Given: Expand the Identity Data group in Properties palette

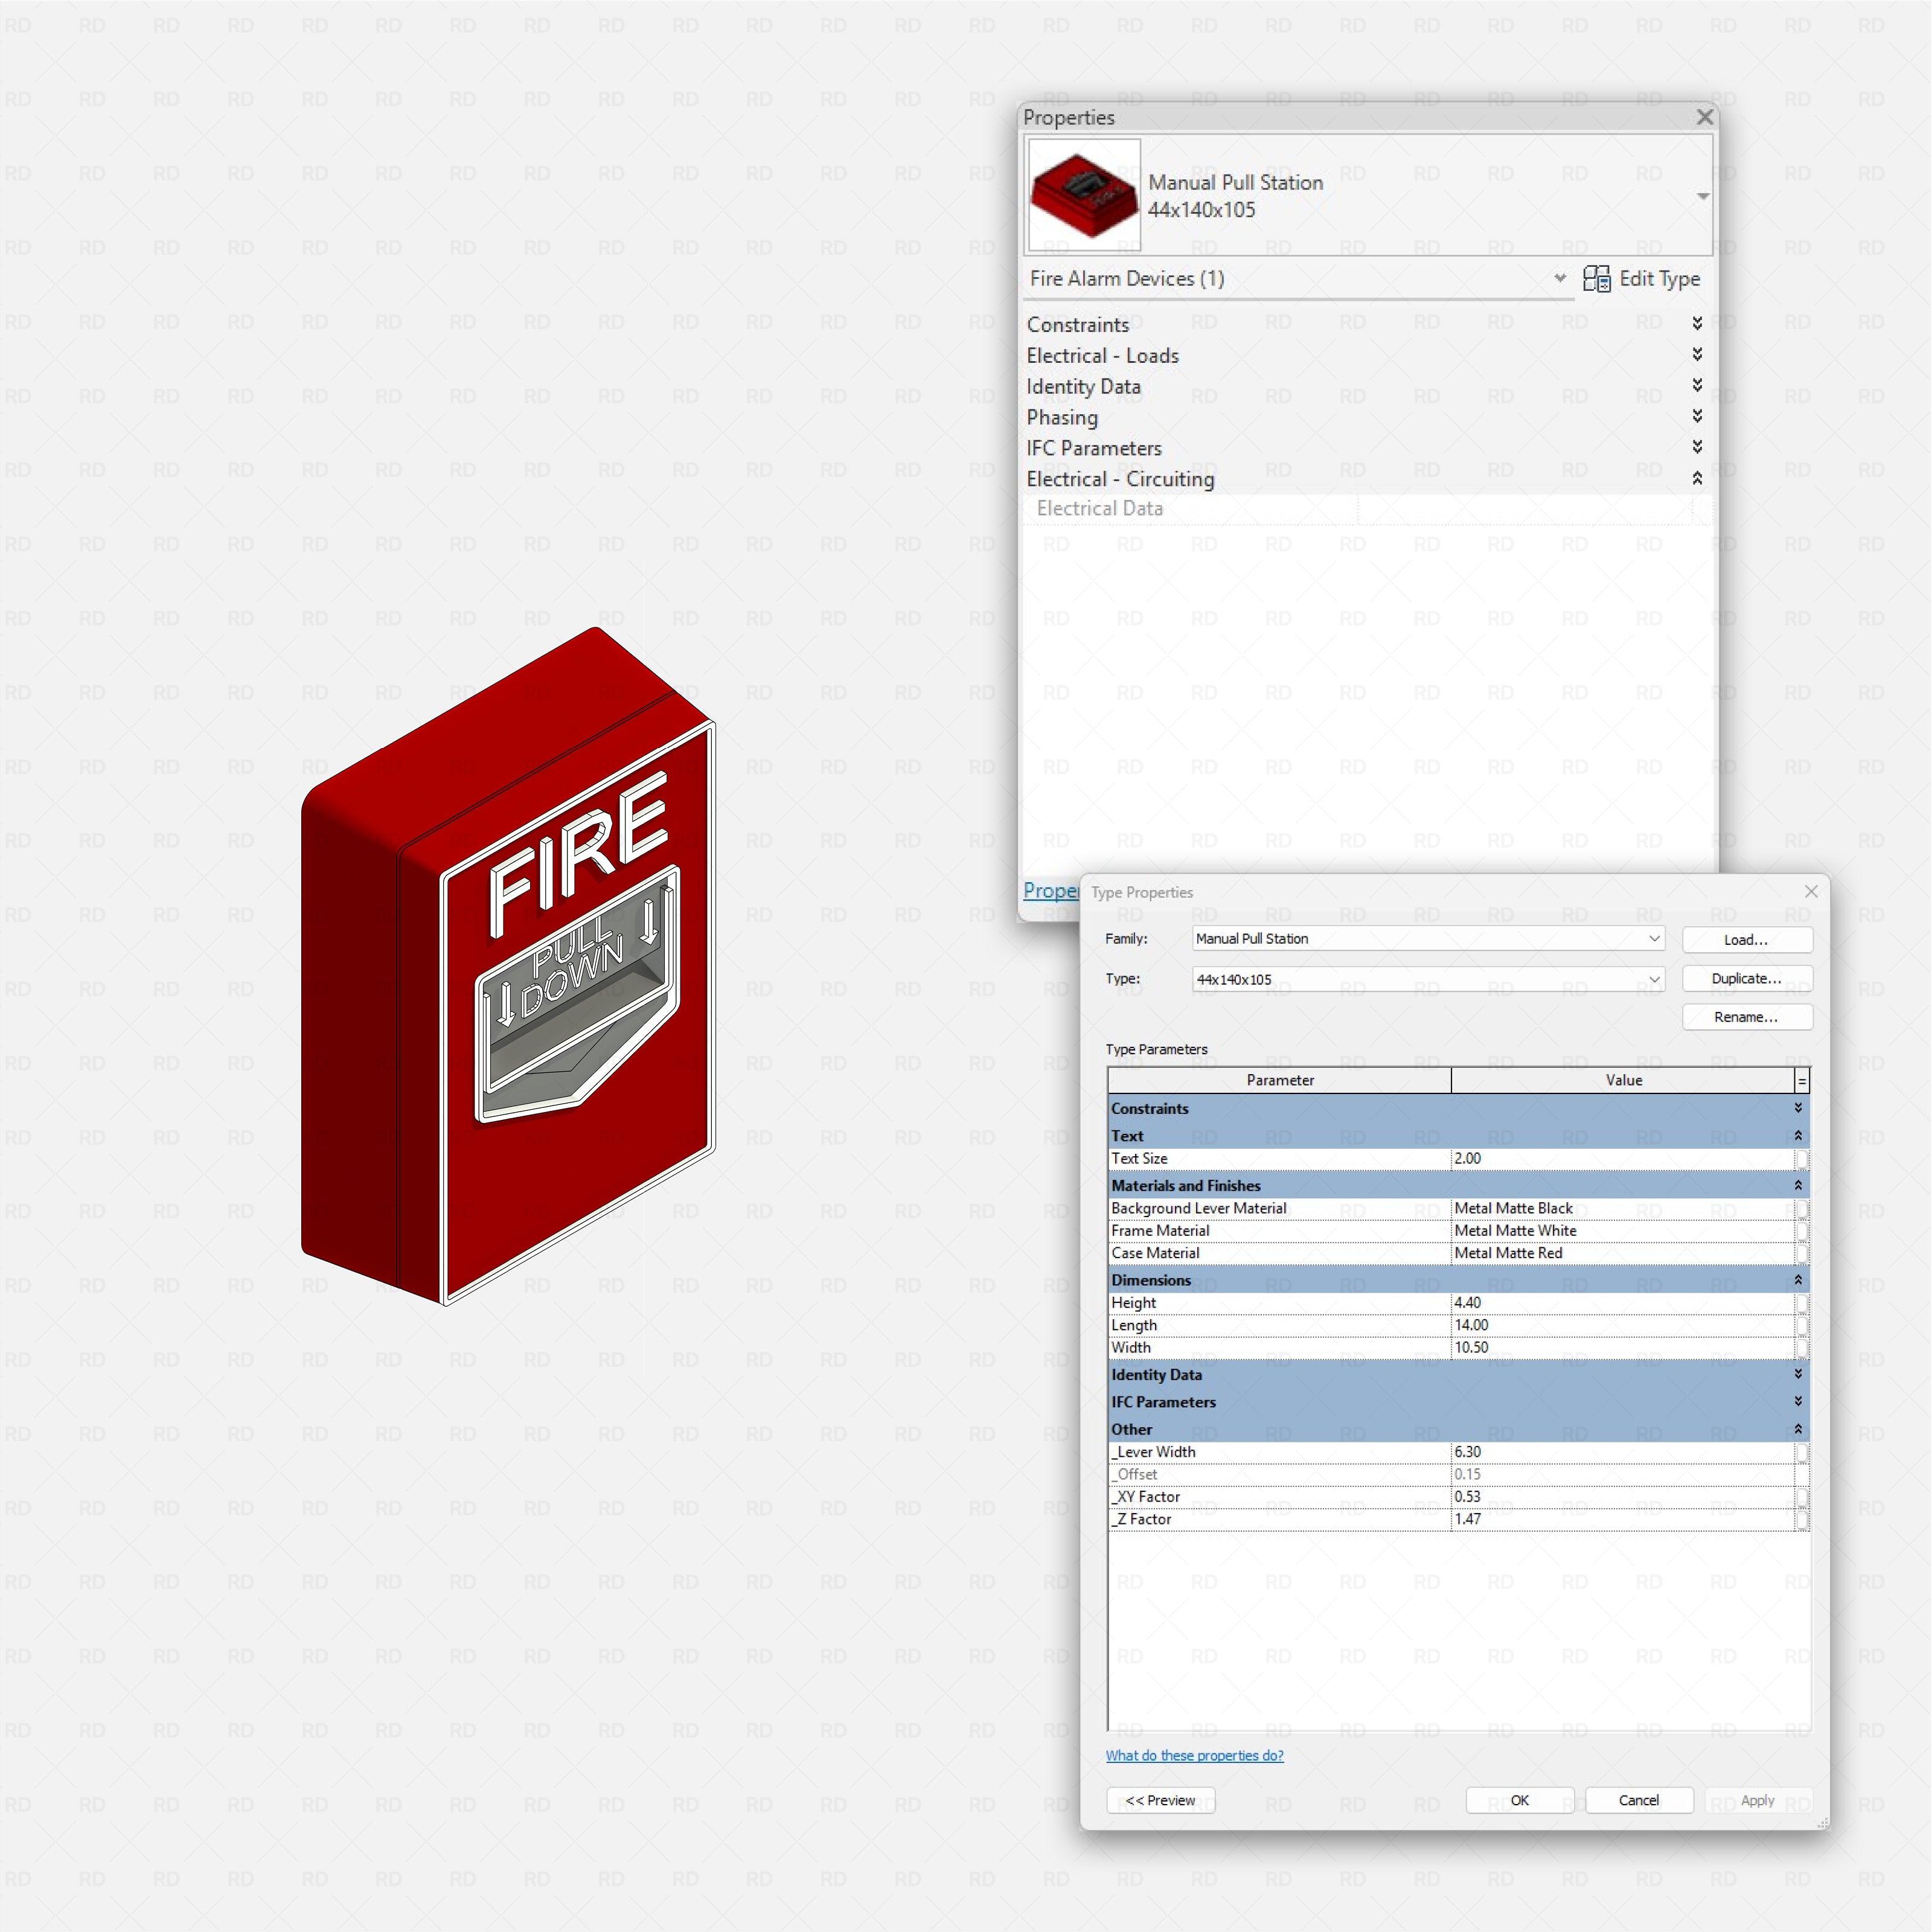Looking at the screenshot, I should pyautogui.click(x=1697, y=385).
